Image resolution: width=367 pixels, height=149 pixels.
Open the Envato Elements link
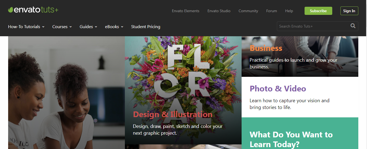pos(185,11)
